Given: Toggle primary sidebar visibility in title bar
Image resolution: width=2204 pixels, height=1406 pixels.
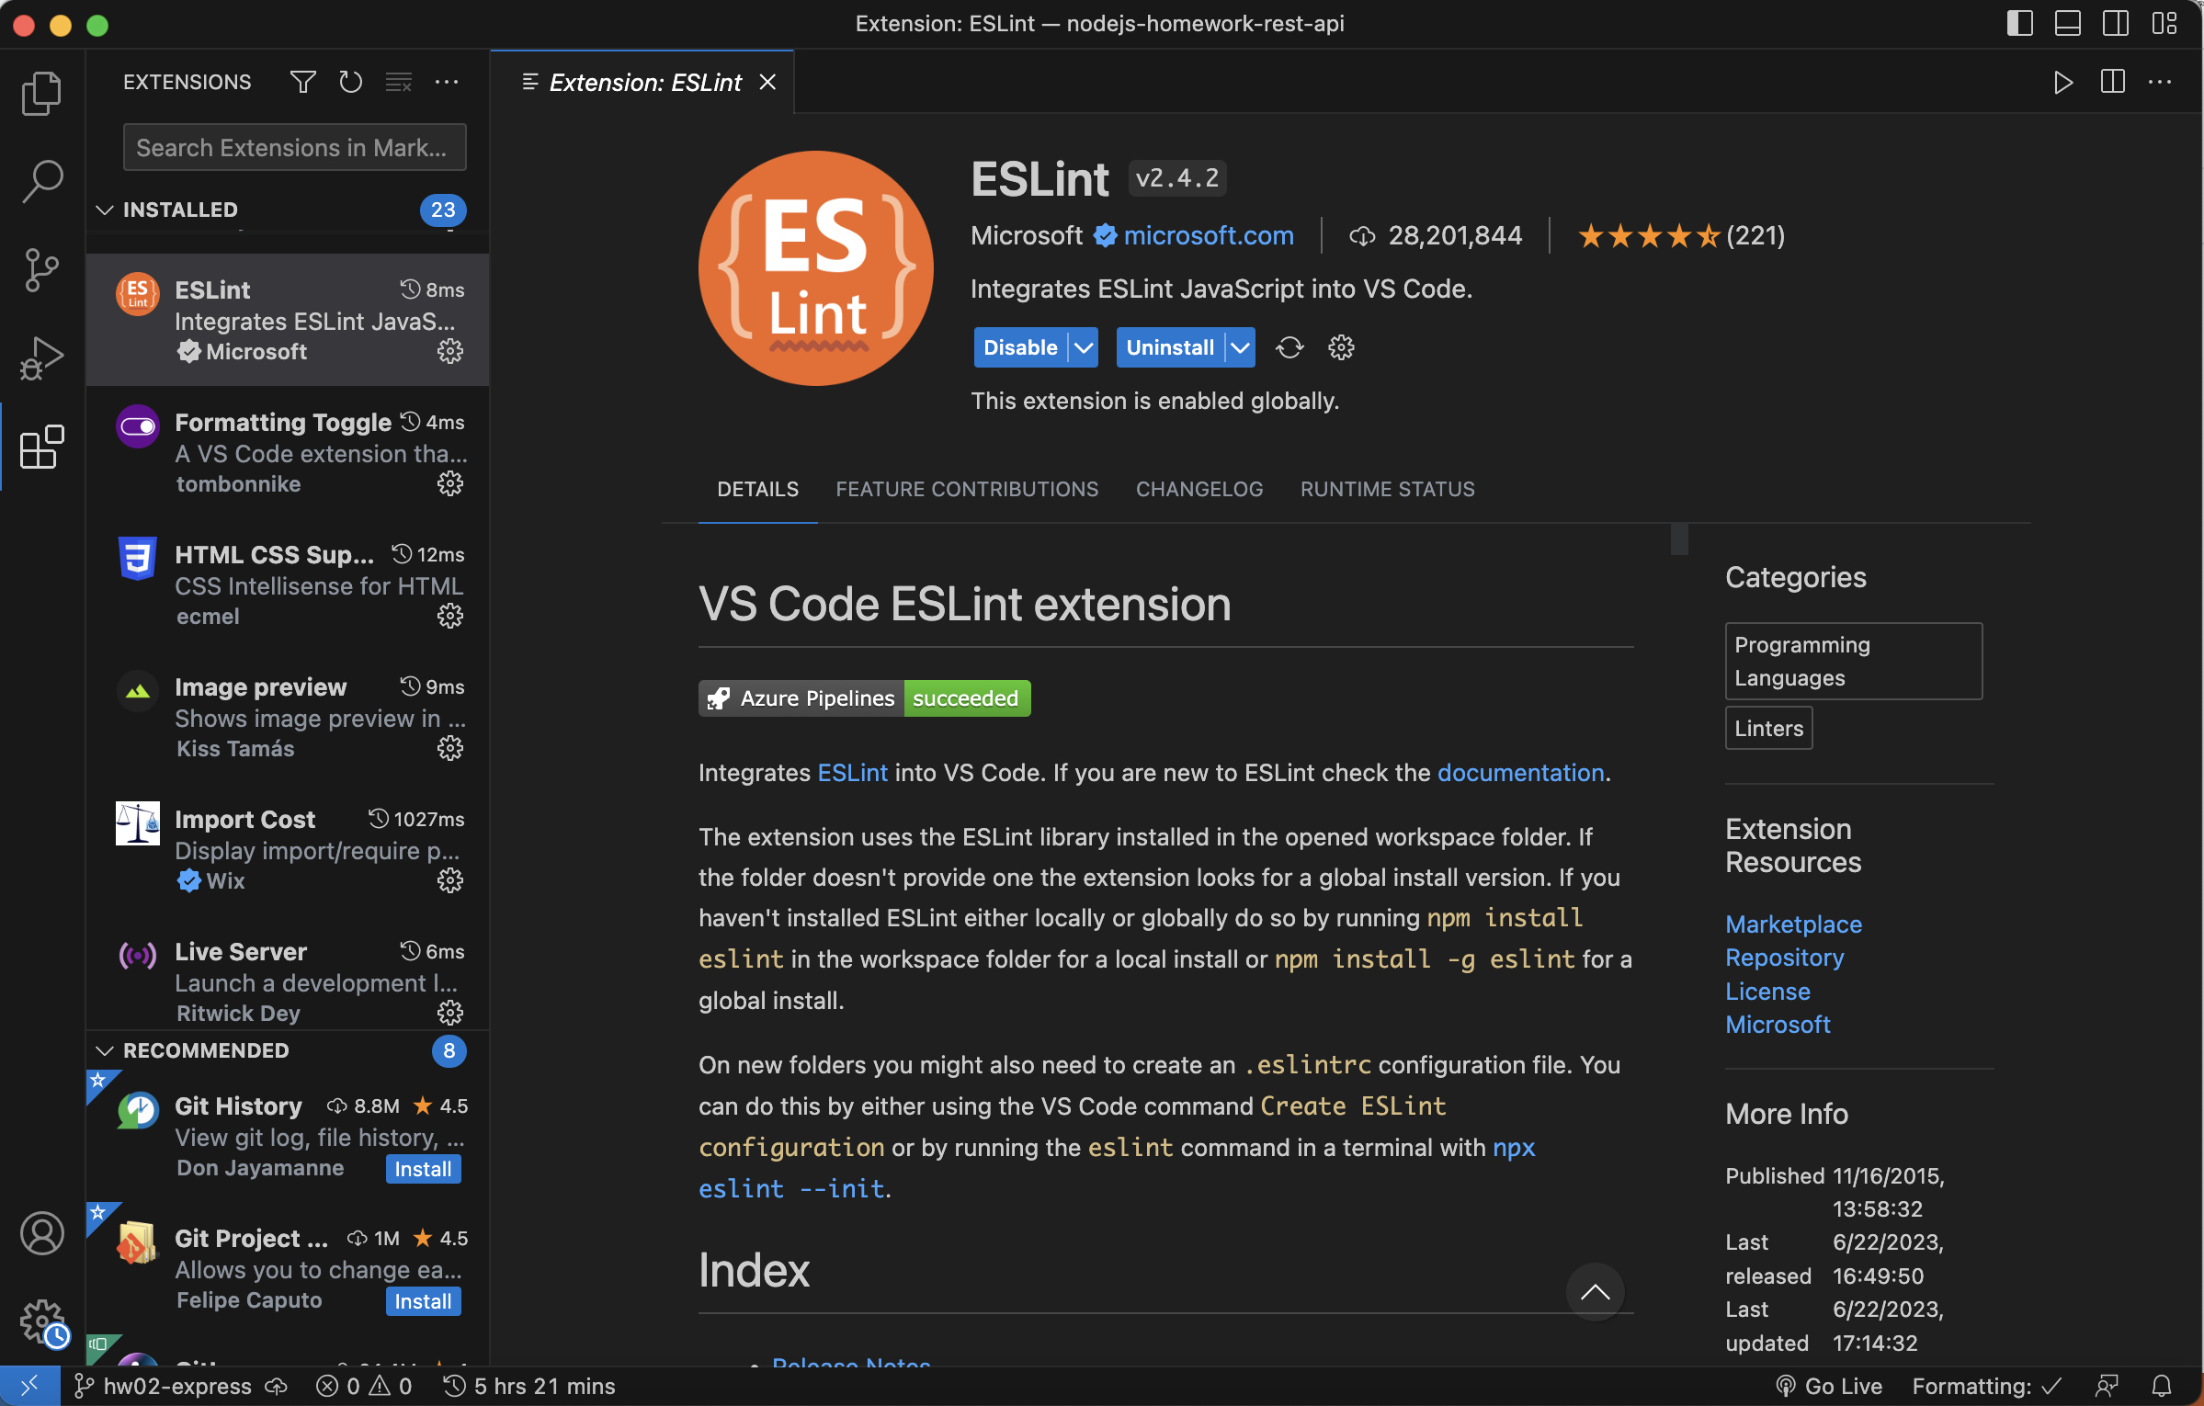Looking at the screenshot, I should click(2018, 23).
